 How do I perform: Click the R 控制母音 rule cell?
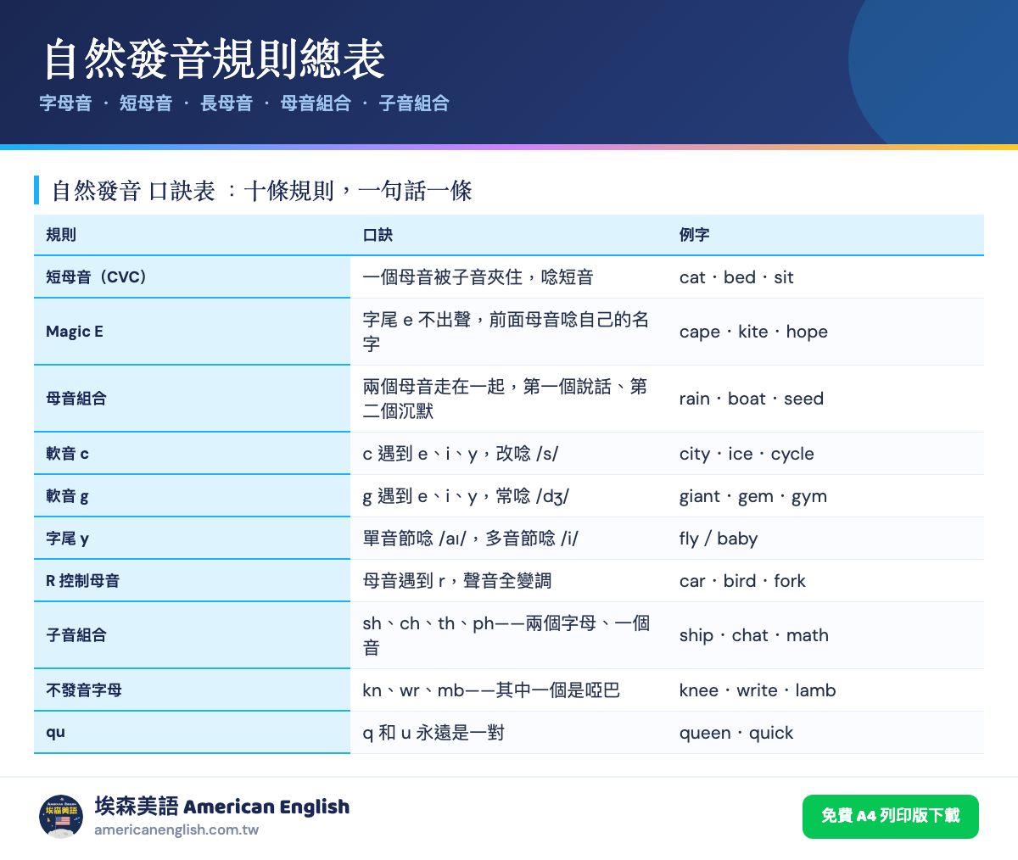[192, 581]
